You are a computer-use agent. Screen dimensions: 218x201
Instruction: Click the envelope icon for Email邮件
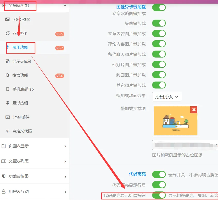tap(7, 117)
